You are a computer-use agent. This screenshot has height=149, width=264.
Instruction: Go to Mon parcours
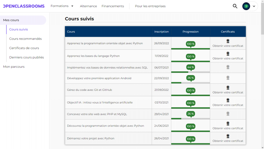(14, 66)
